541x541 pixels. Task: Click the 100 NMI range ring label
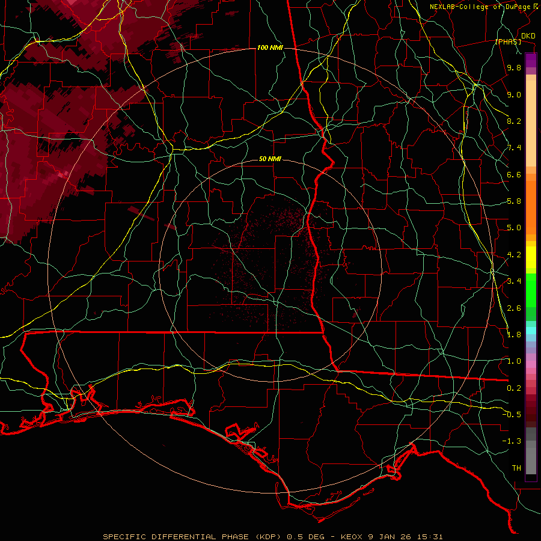tap(270, 47)
